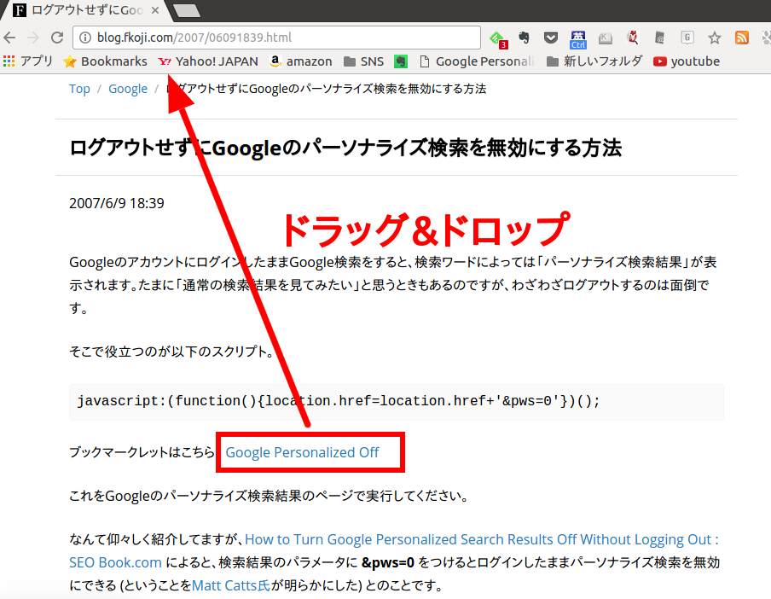771x599 pixels.
Task: Click the gray @ page extension icon
Action: 660,38
